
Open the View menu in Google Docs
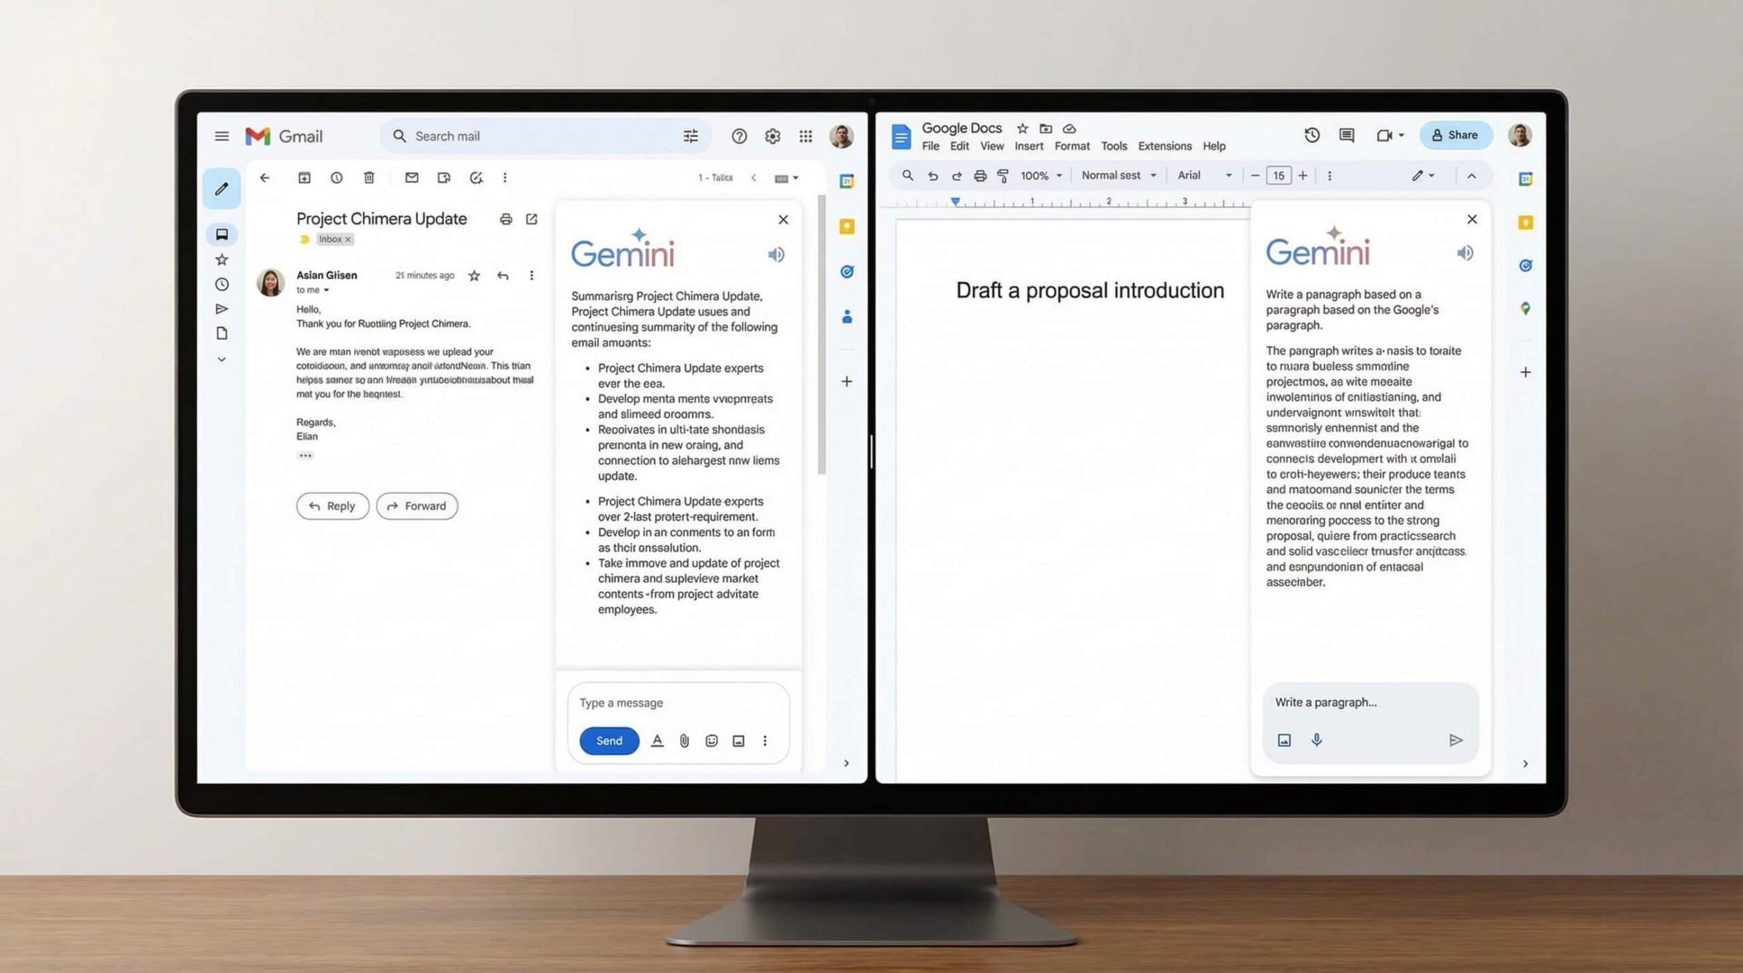992,146
